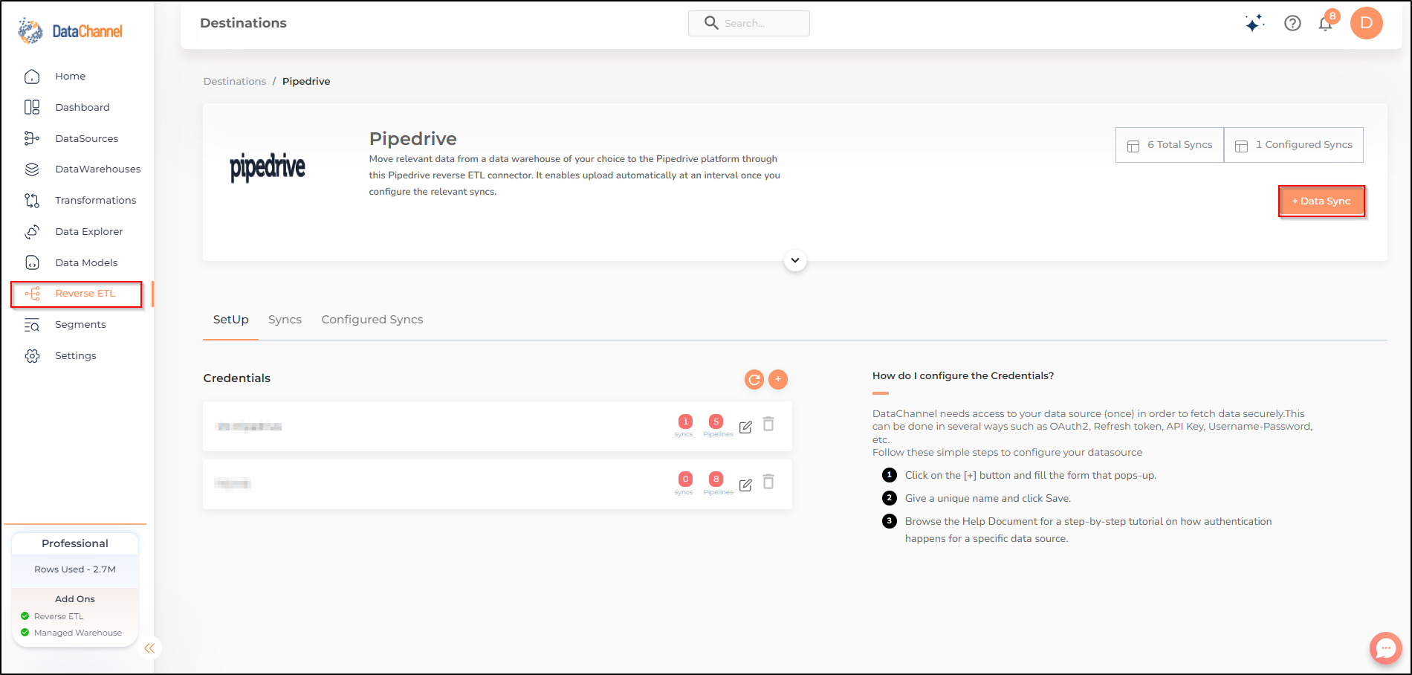Click the Pipedrive breadcrumb
The image size is (1412, 675).
point(306,82)
